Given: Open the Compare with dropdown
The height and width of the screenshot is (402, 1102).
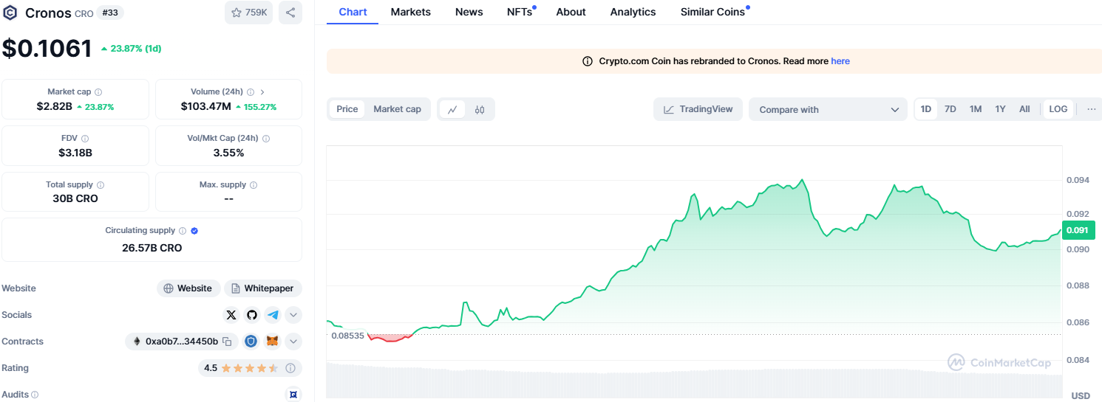Looking at the screenshot, I should pos(828,109).
